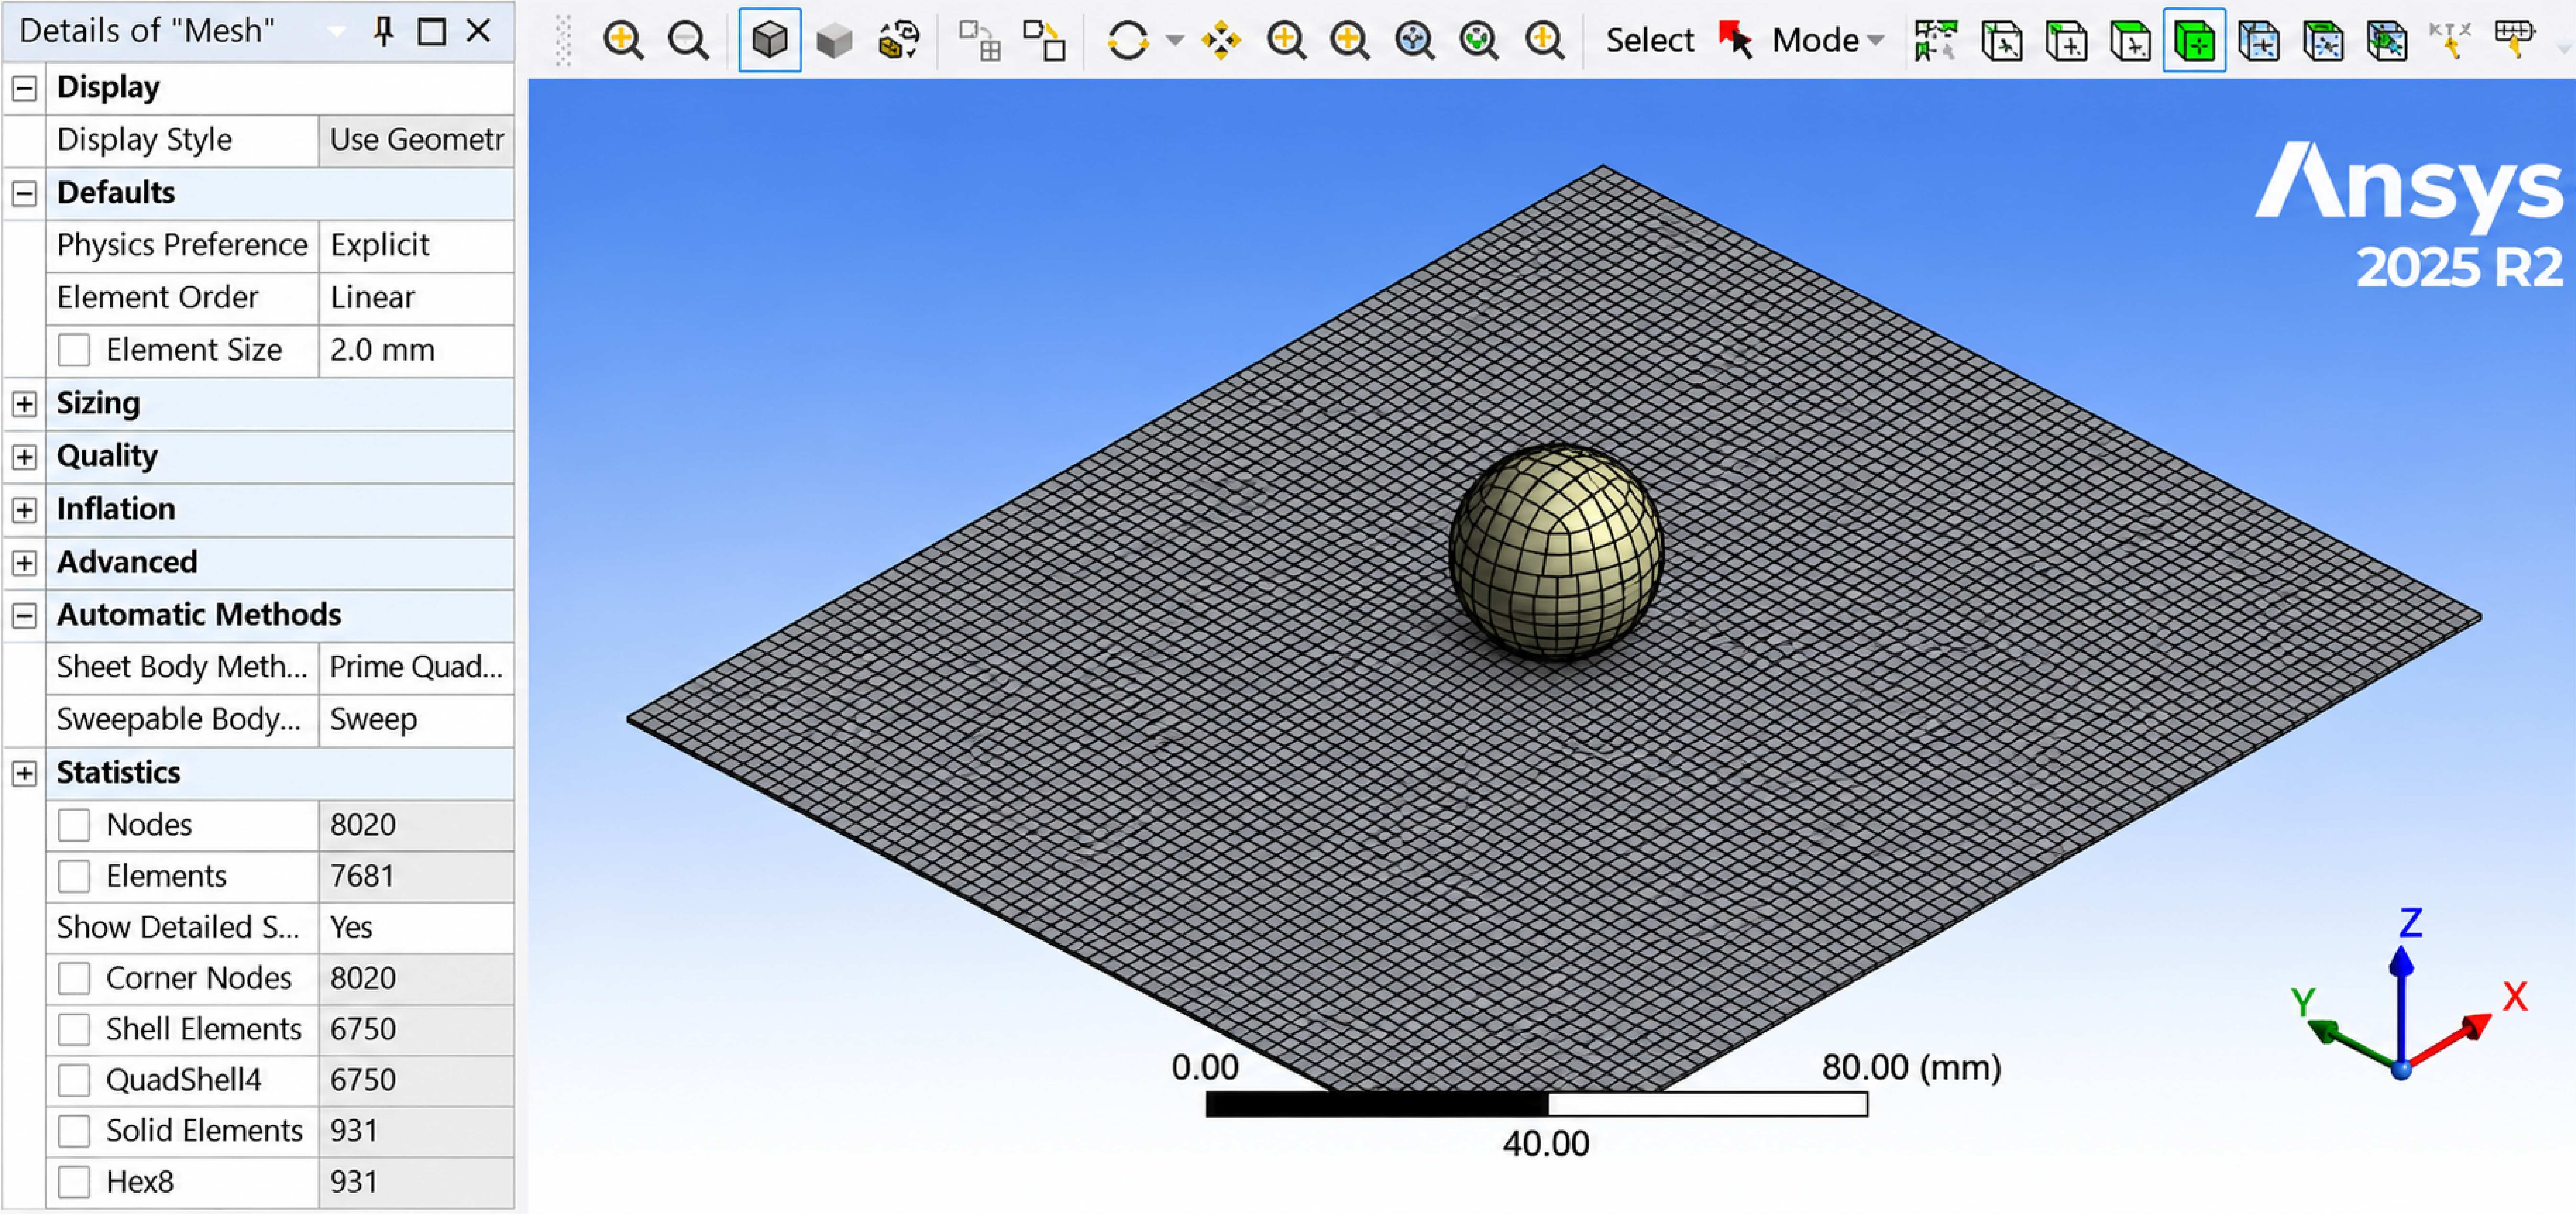Tick the Elements statistics checkbox
Viewport: 2576px width, 1214px height.
74,876
